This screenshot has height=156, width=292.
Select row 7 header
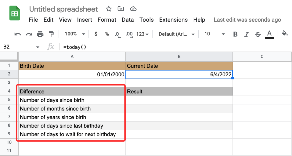pyautogui.click(x=9, y=117)
